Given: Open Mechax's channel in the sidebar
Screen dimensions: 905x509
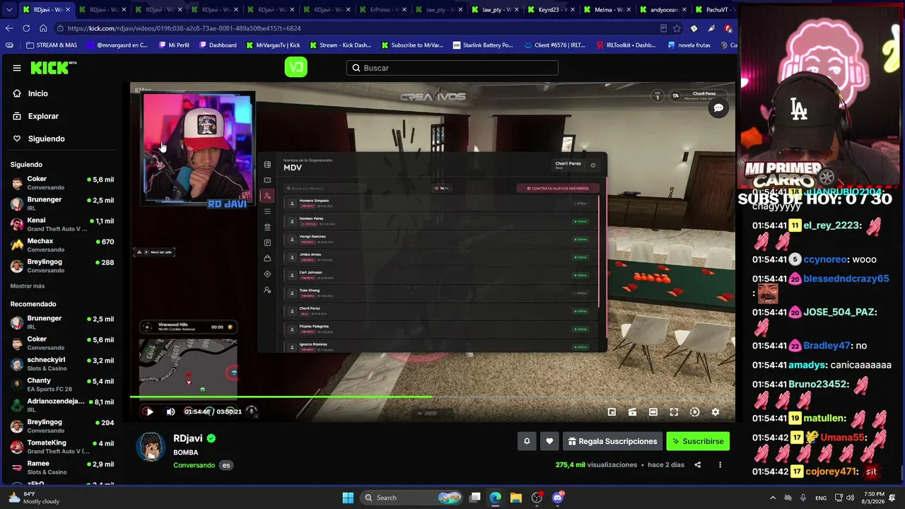Looking at the screenshot, I should [x=62, y=245].
